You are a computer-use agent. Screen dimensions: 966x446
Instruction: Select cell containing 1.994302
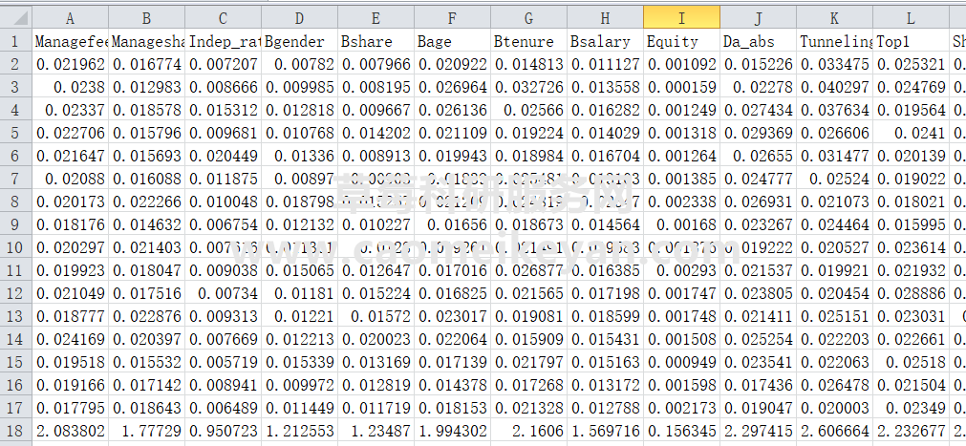pos(452,431)
